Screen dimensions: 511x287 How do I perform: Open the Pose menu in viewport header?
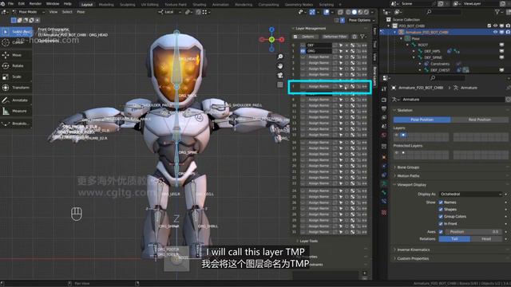pyautogui.click(x=81, y=12)
